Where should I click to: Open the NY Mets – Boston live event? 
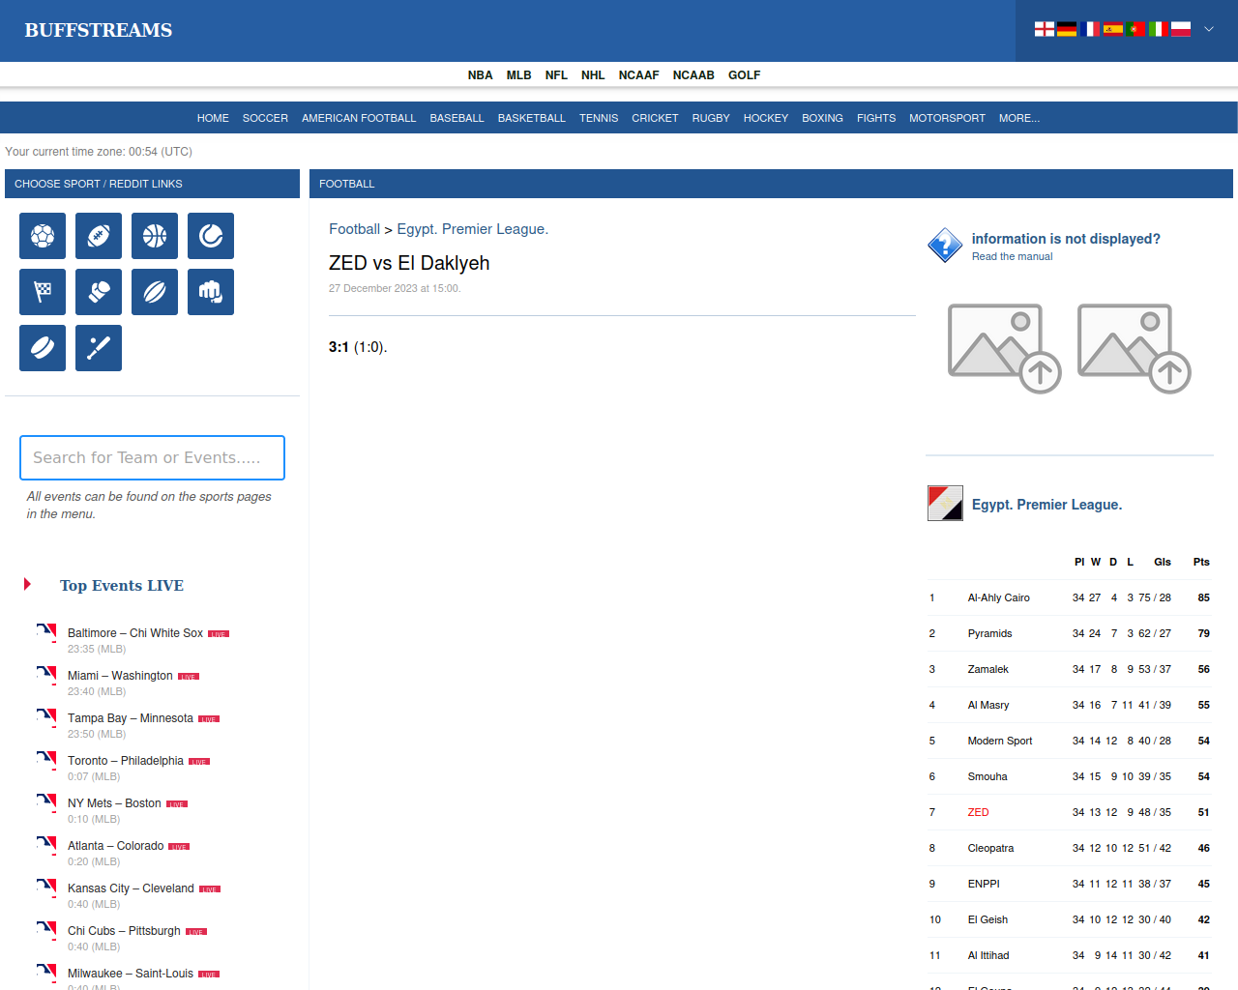[114, 803]
